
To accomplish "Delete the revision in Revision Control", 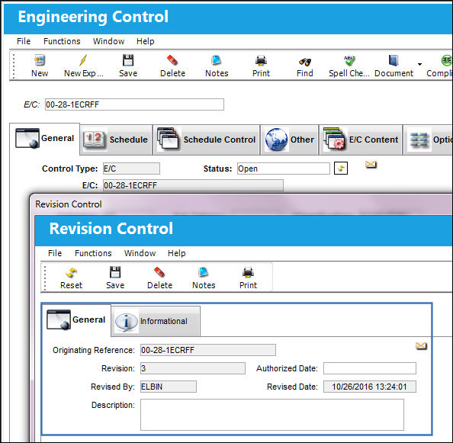I will [x=159, y=278].
